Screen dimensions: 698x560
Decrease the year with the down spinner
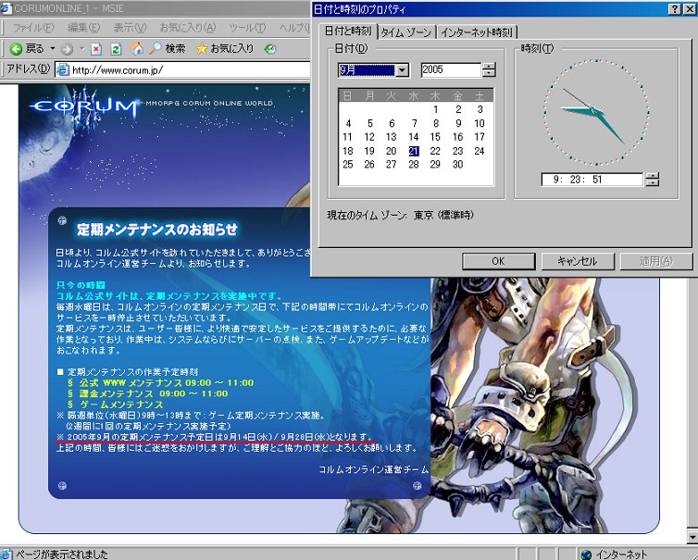[x=489, y=73]
